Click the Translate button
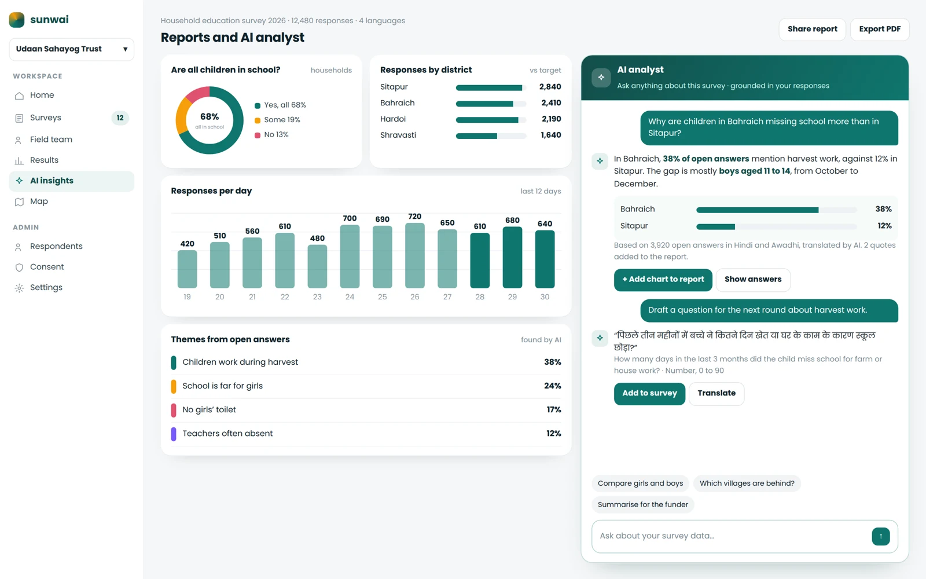Screen dimensions: 926x579 pos(716,394)
